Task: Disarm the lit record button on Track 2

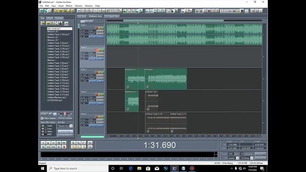Action: click(x=97, y=50)
